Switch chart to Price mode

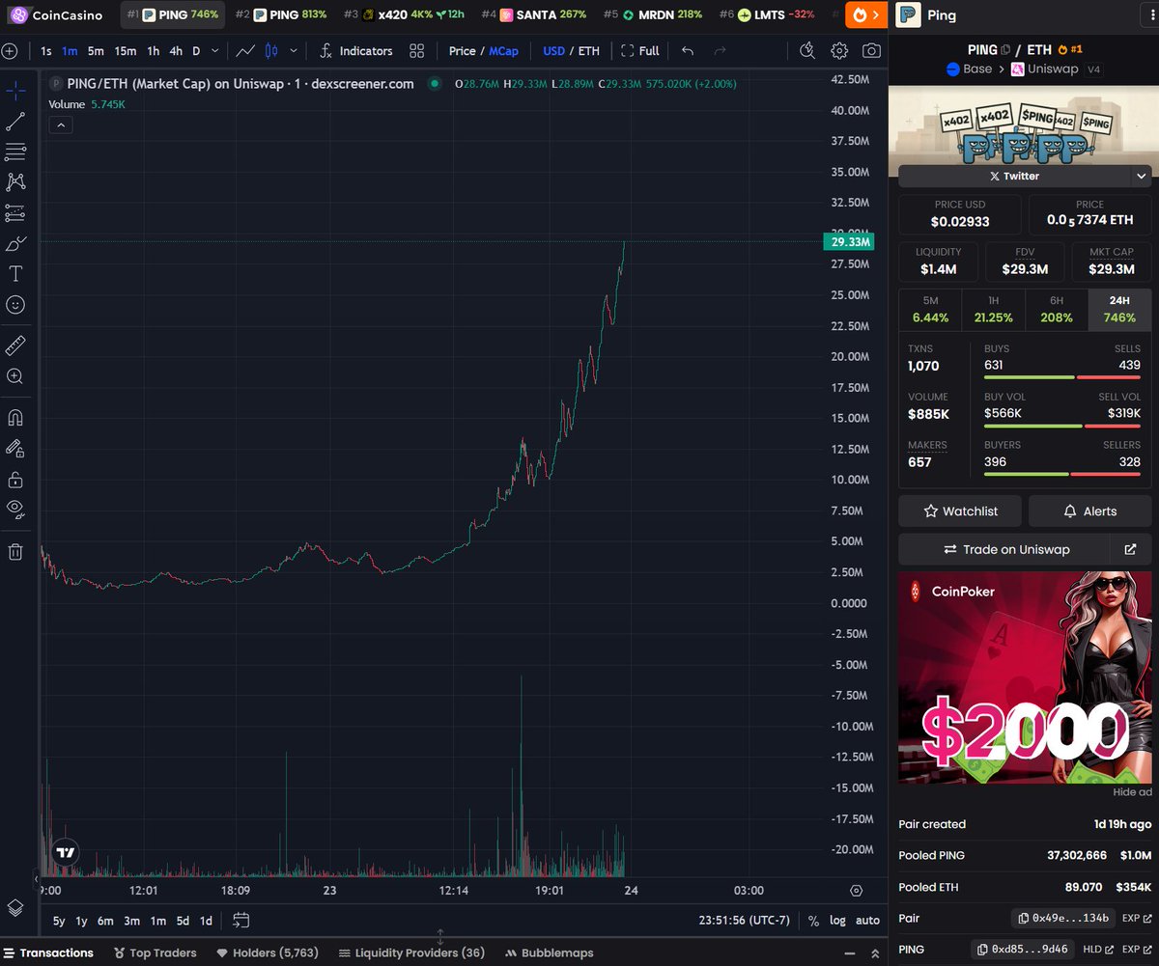coord(462,50)
